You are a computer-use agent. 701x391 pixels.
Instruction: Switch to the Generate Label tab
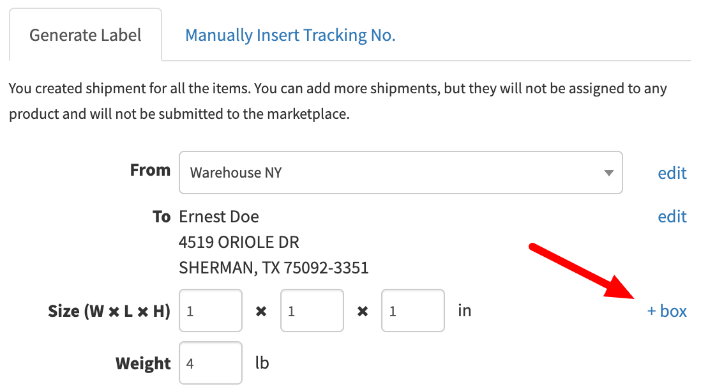click(x=86, y=35)
